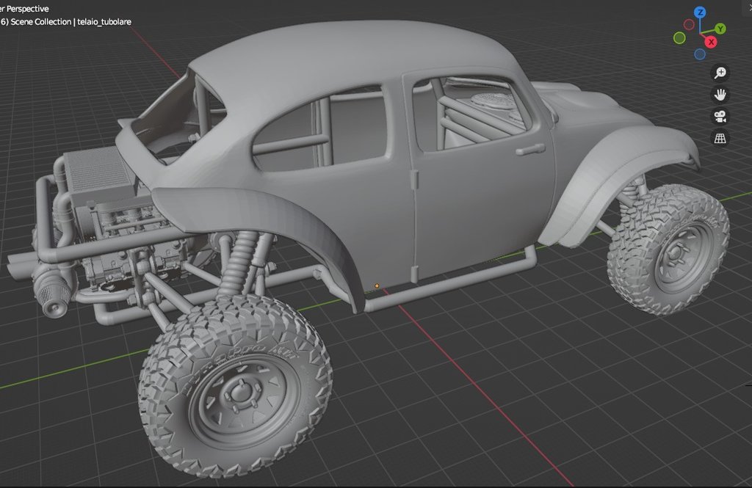Click the red X axis ball of the gizmo
This screenshot has width=752, height=488.
click(x=711, y=41)
